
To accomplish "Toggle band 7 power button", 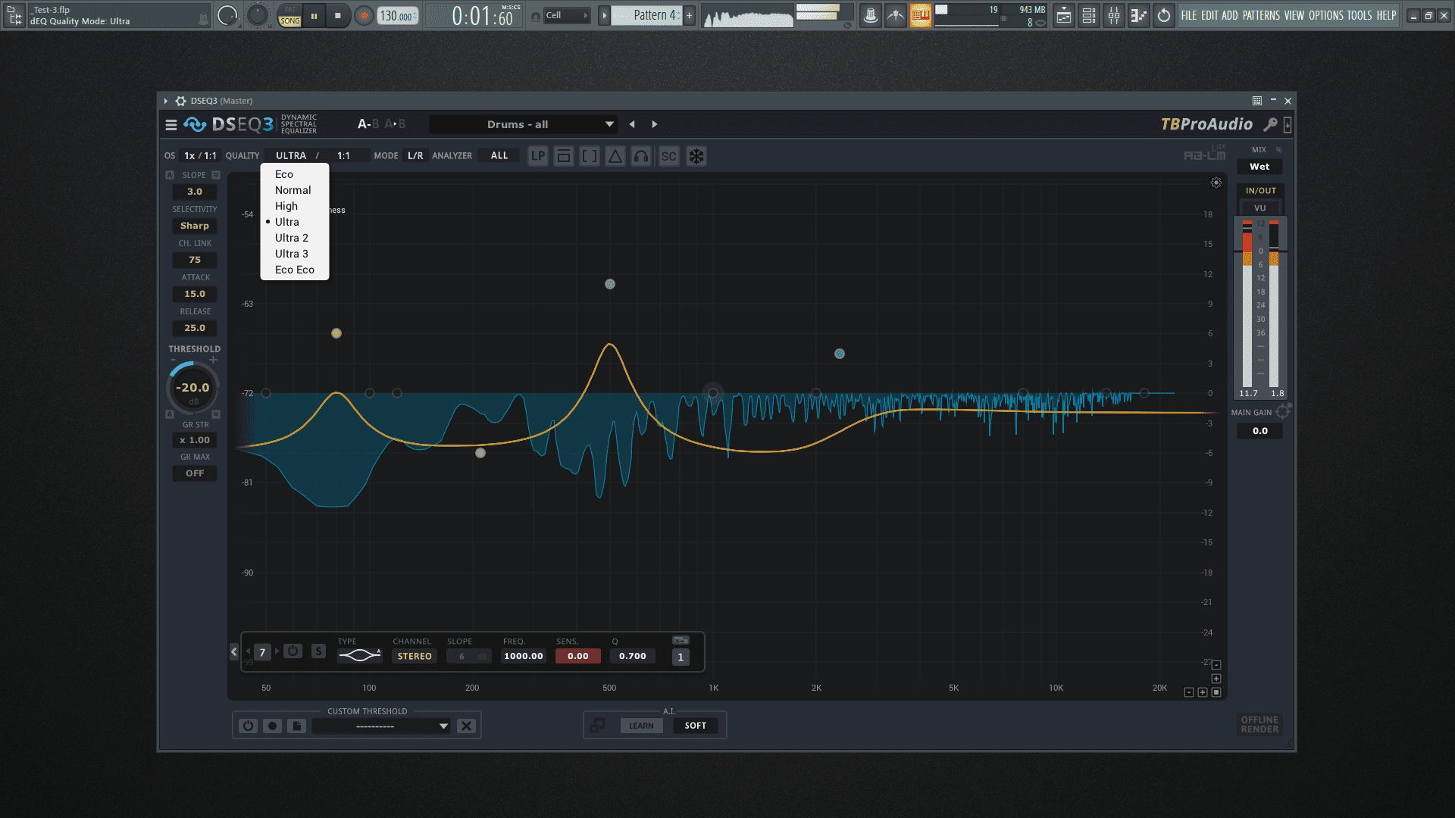I will pyautogui.click(x=293, y=651).
